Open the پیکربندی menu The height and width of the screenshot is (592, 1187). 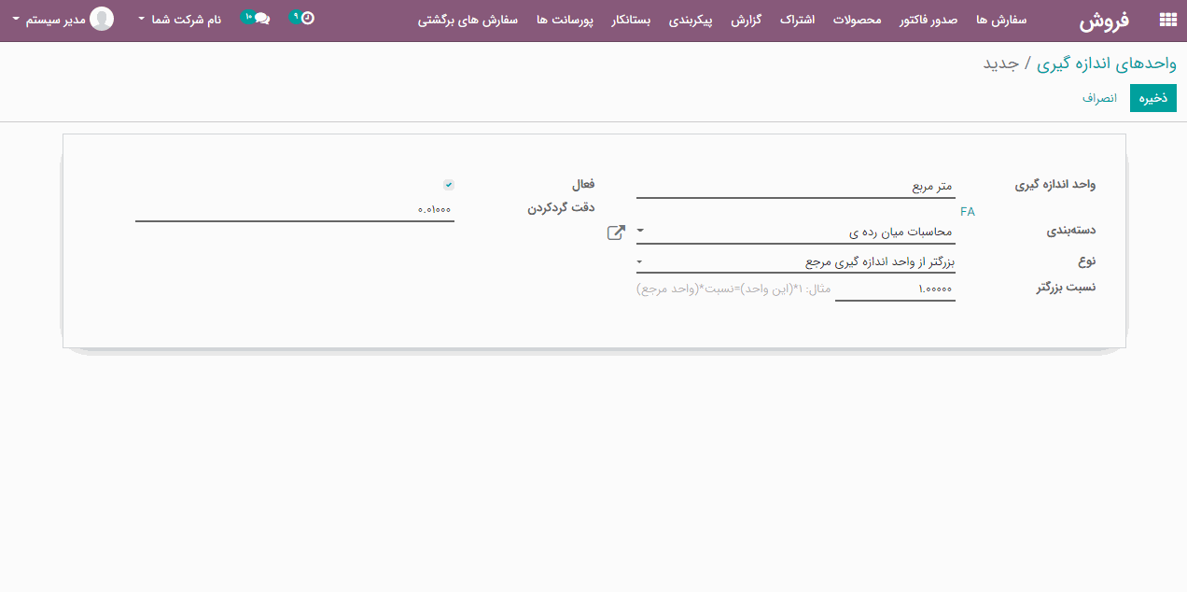click(691, 19)
